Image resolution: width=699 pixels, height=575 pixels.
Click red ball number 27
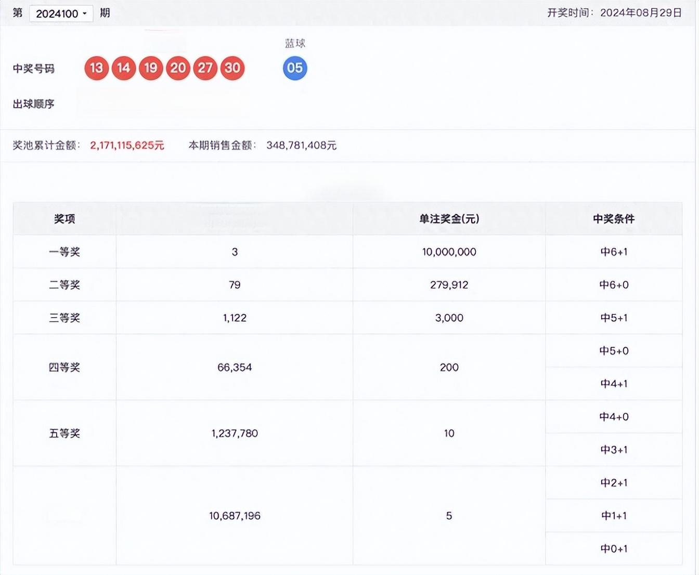(x=205, y=68)
